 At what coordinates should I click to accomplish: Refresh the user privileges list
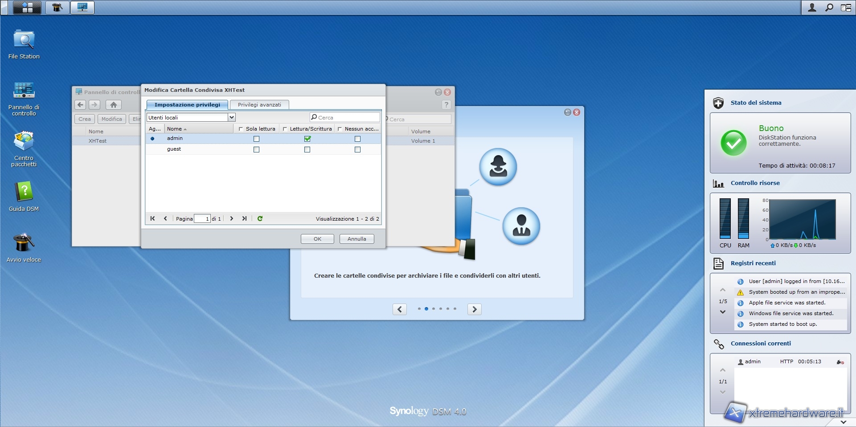(260, 218)
